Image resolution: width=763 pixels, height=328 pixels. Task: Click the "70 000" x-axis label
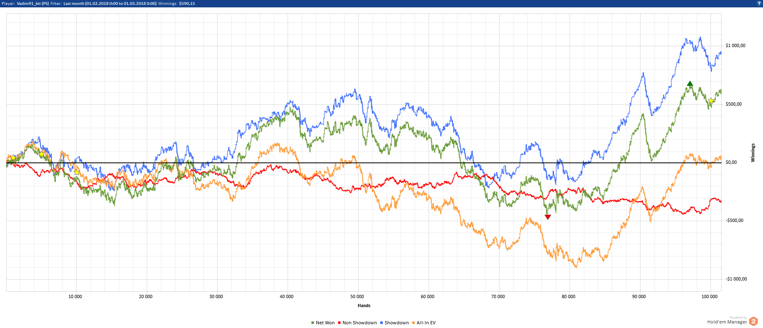(x=498, y=296)
